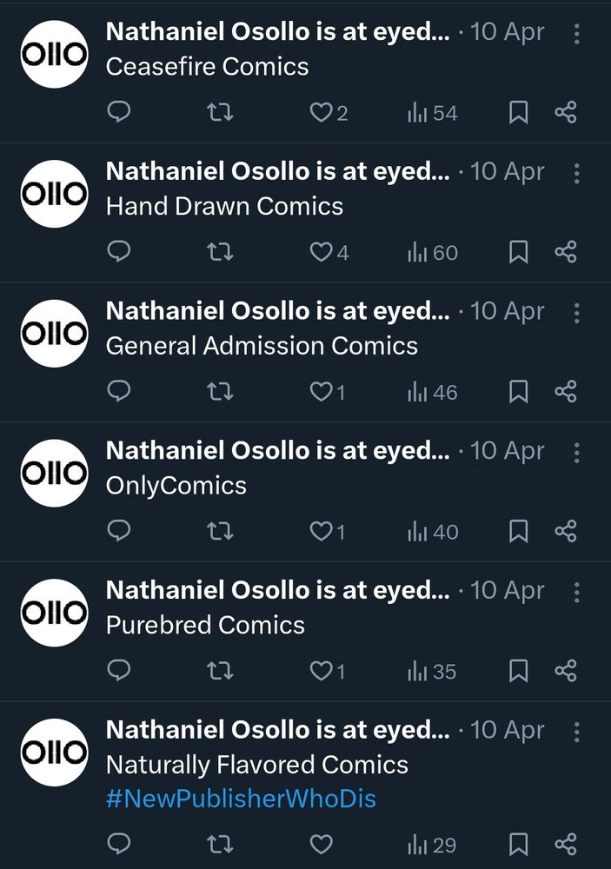
Task: Share the Purebred Comics post
Action: (566, 671)
